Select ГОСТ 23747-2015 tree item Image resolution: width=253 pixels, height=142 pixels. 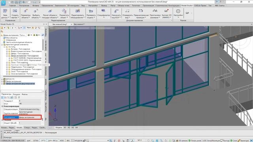27,60
